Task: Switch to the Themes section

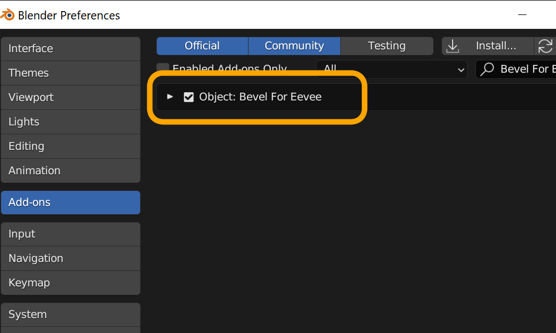Action: click(71, 73)
